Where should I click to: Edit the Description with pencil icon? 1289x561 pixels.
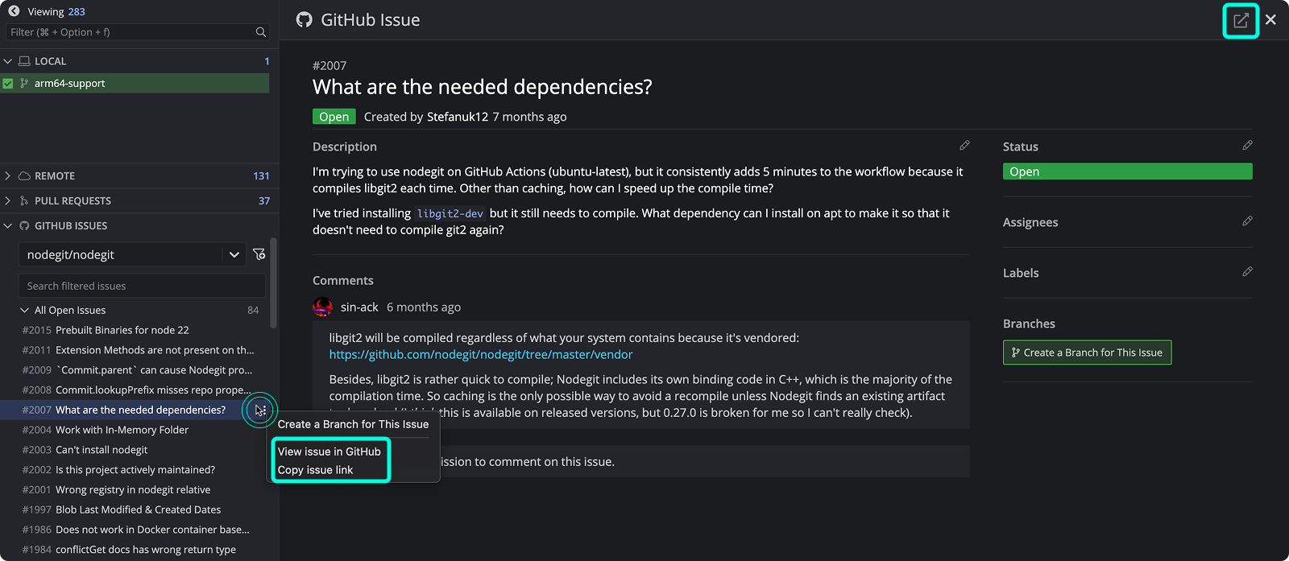pos(964,146)
